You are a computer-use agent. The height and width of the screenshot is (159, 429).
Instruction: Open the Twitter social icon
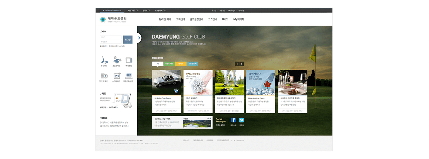click(242, 120)
